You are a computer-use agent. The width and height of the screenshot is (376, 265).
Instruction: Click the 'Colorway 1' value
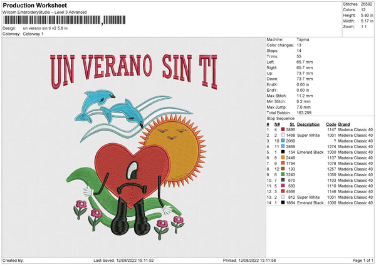coord(33,34)
